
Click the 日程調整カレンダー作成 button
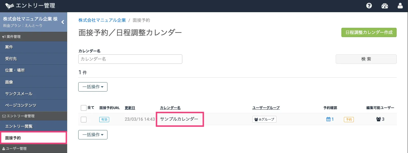coord(369,32)
